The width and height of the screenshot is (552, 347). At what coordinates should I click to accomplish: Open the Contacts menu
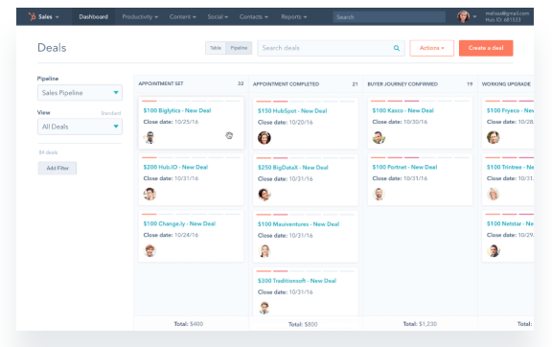click(x=253, y=16)
